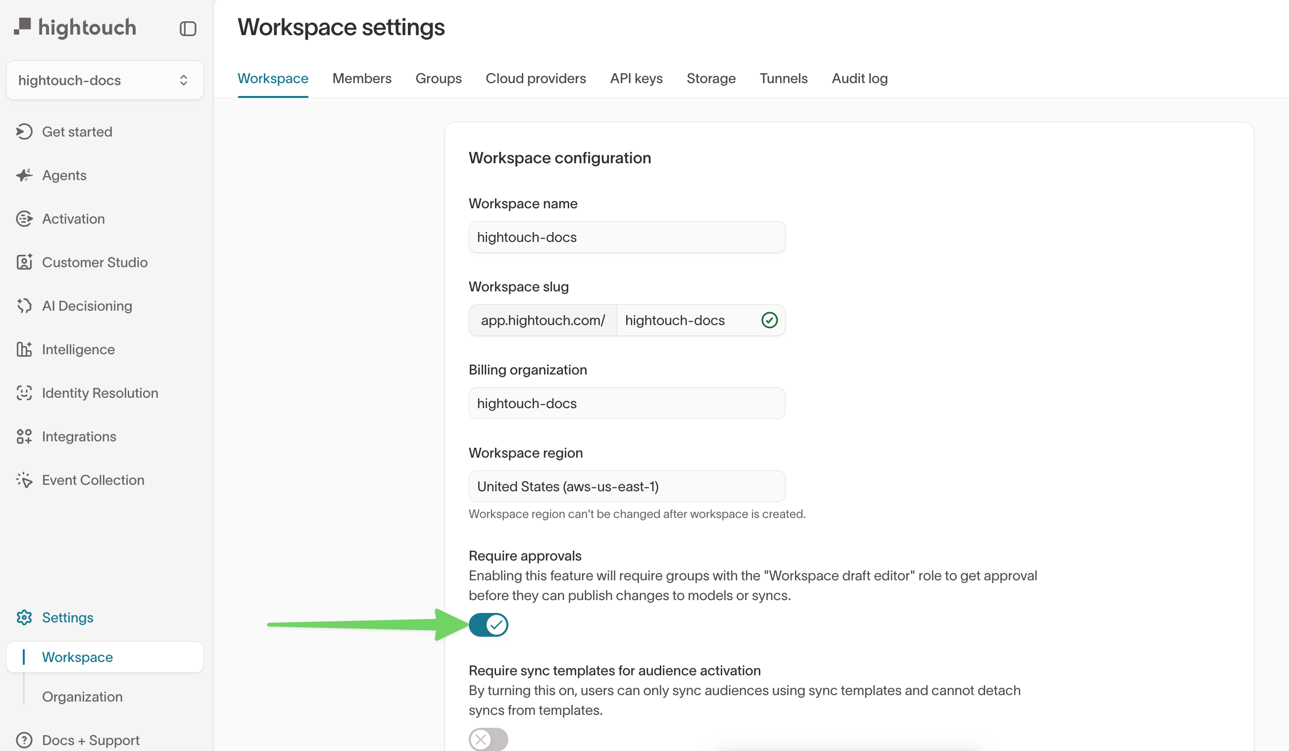Click the Activation icon
The image size is (1289, 751).
(24, 218)
